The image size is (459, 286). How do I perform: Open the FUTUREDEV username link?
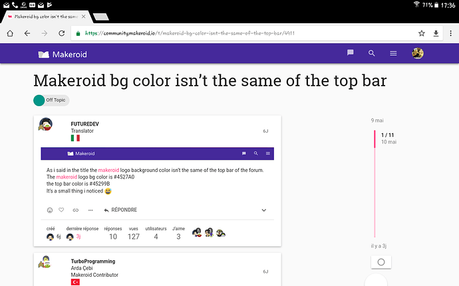tap(85, 124)
